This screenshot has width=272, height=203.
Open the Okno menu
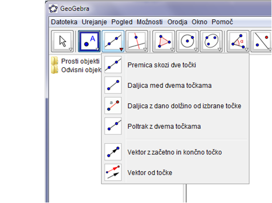click(199, 22)
